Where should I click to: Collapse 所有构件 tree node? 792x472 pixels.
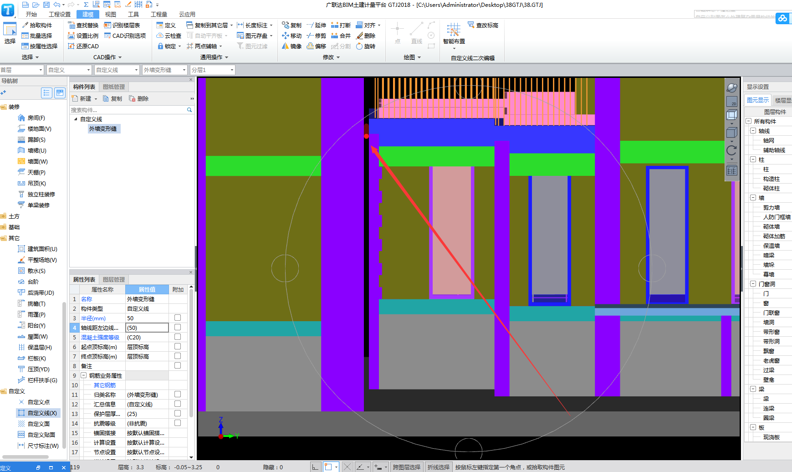pyautogui.click(x=748, y=121)
